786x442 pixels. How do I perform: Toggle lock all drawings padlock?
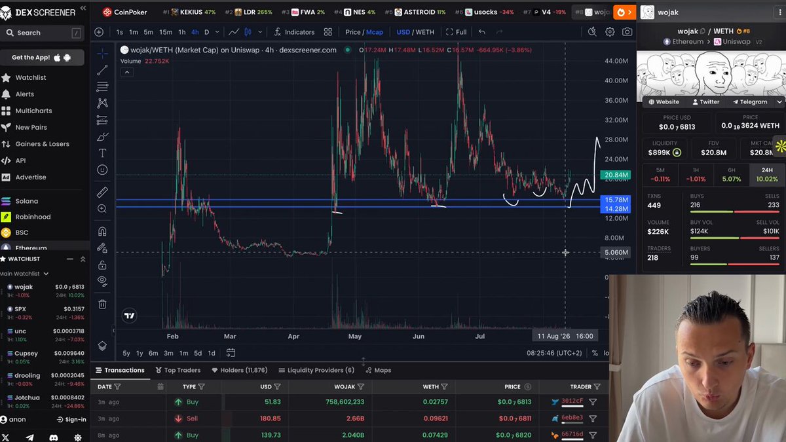pyautogui.click(x=102, y=265)
